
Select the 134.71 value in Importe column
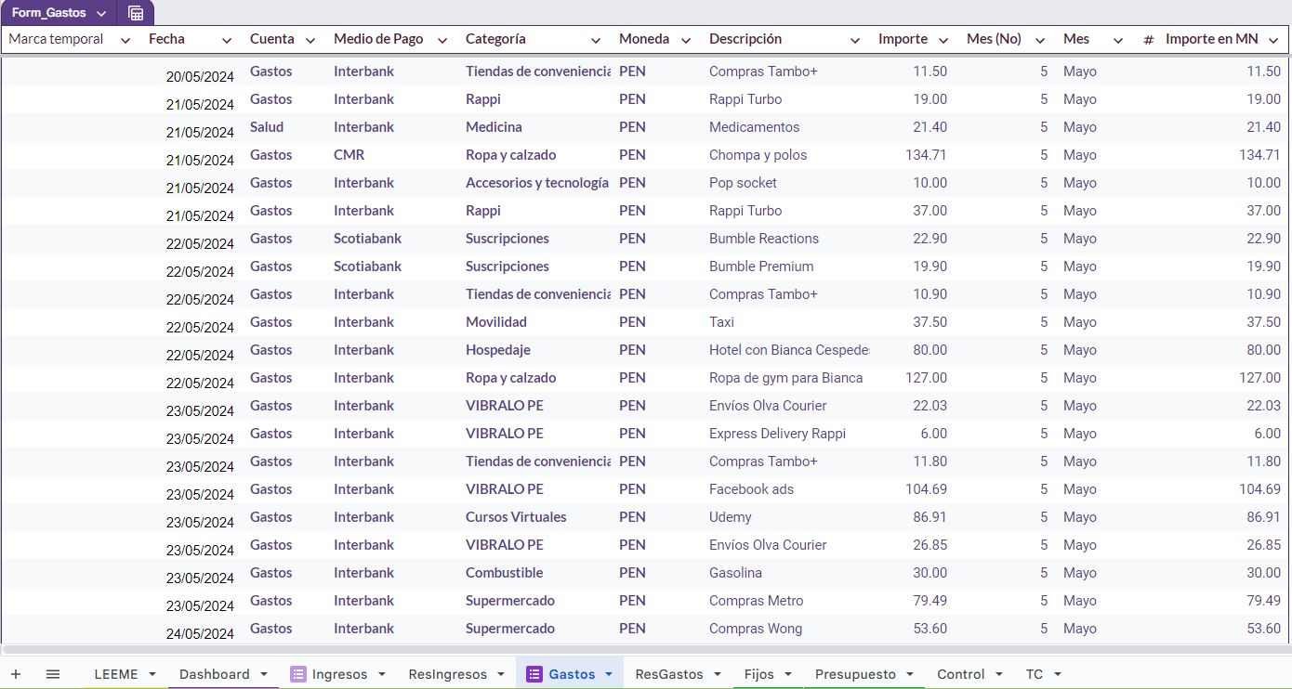click(x=926, y=155)
